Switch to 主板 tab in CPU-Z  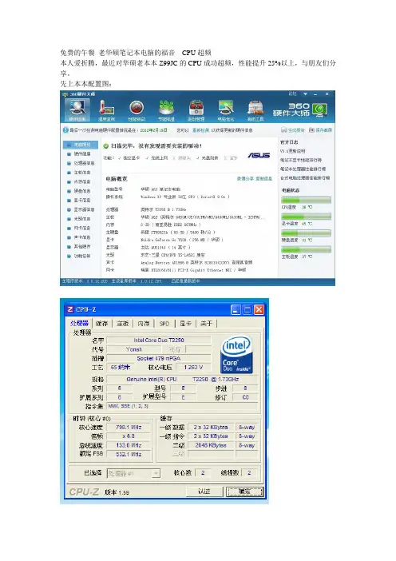123,324
